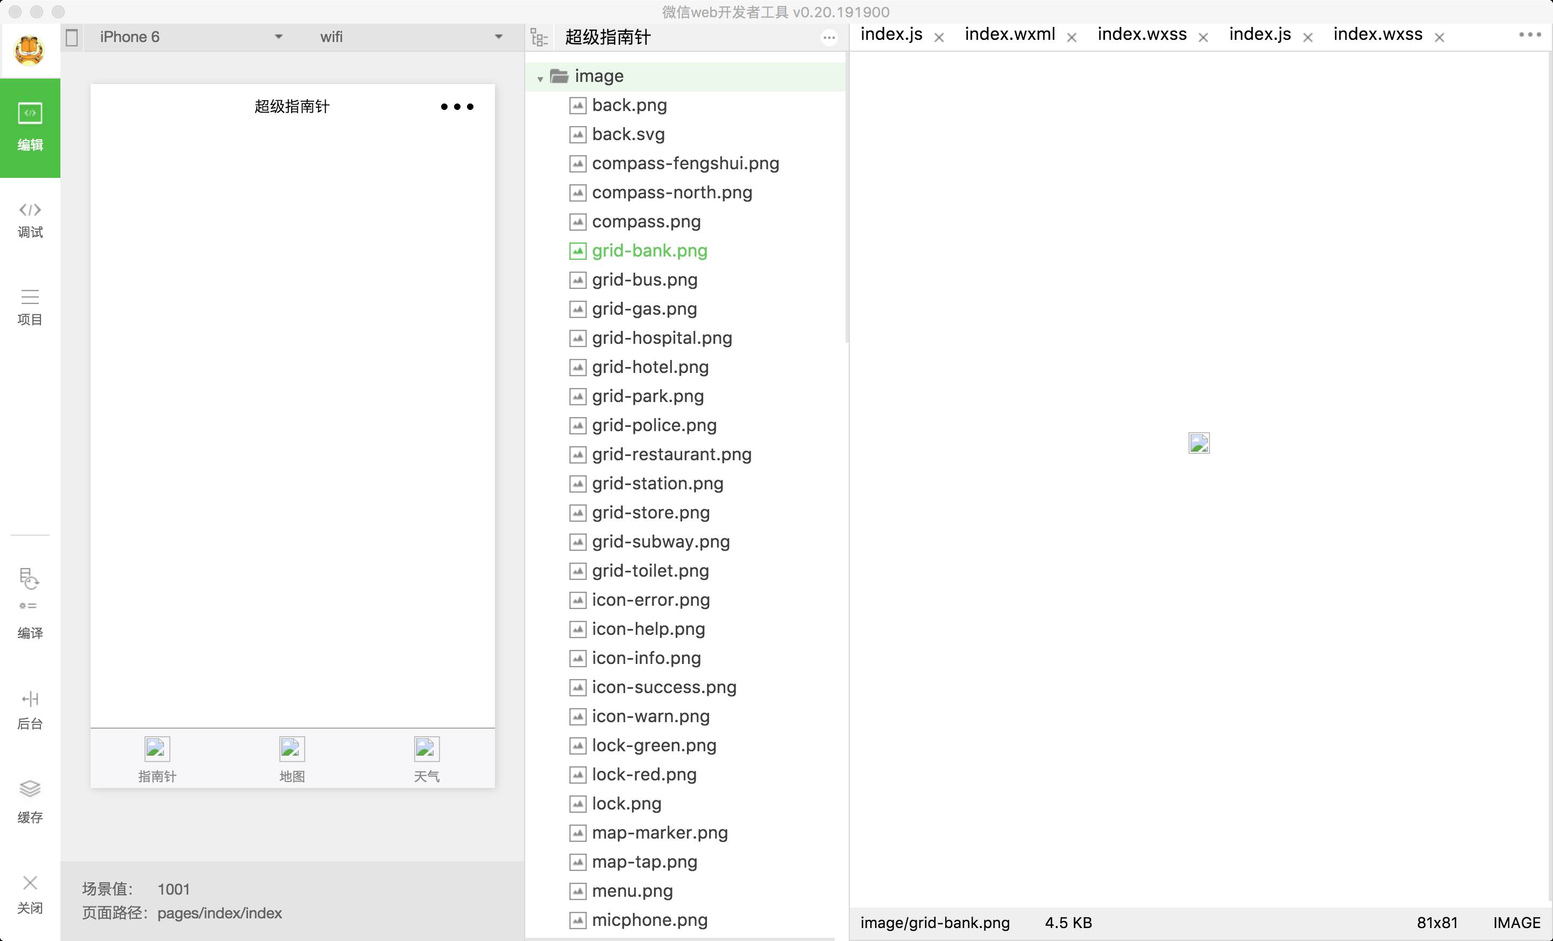1553x941 pixels.
Task: Select compass-fengshui.png in file tree
Action: [x=685, y=163]
